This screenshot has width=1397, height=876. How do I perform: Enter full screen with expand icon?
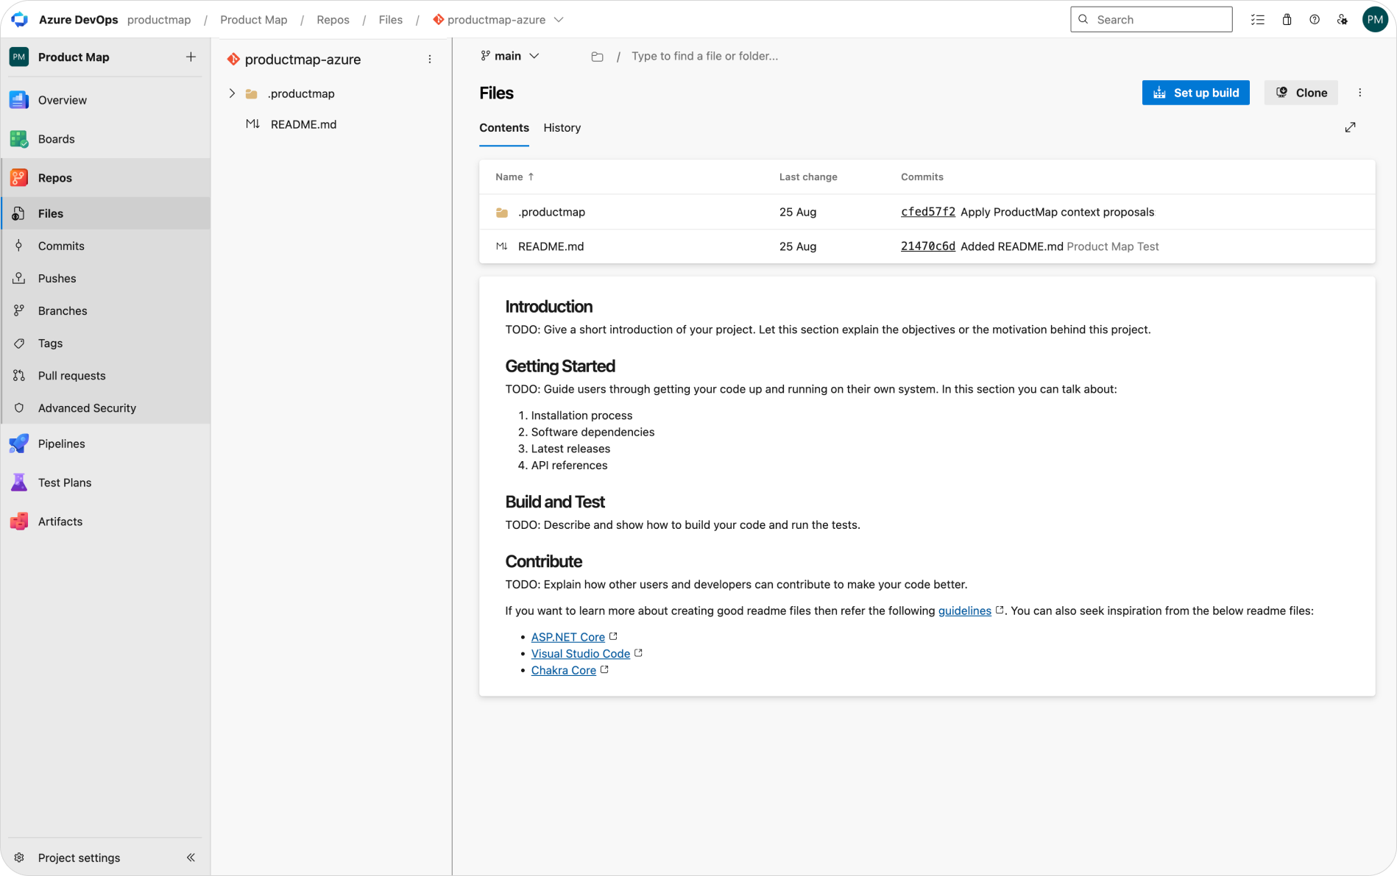click(x=1350, y=128)
